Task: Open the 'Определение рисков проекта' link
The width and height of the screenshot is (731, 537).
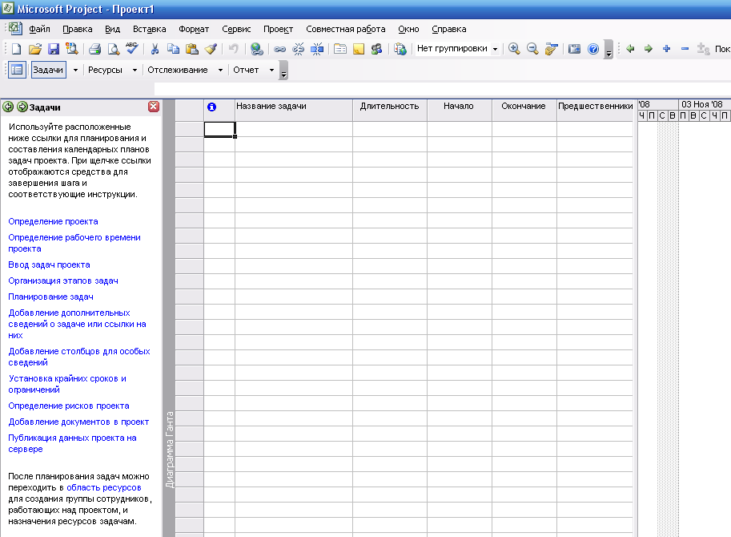Action: pos(69,406)
